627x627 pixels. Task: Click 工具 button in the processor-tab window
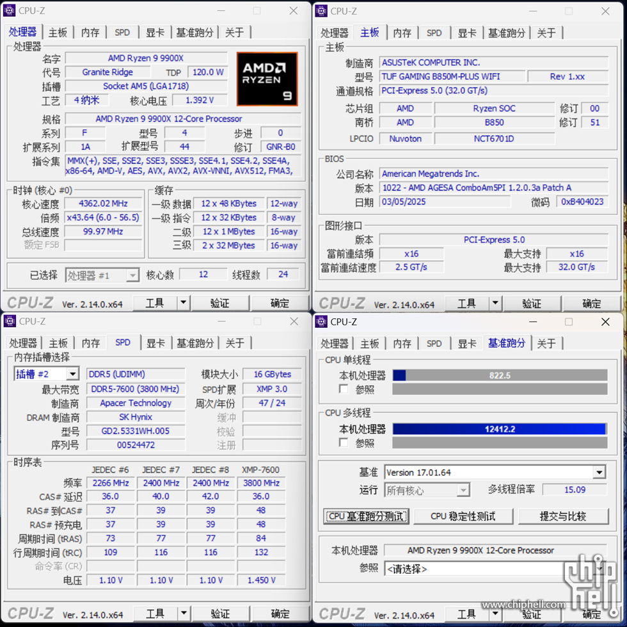(x=155, y=303)
